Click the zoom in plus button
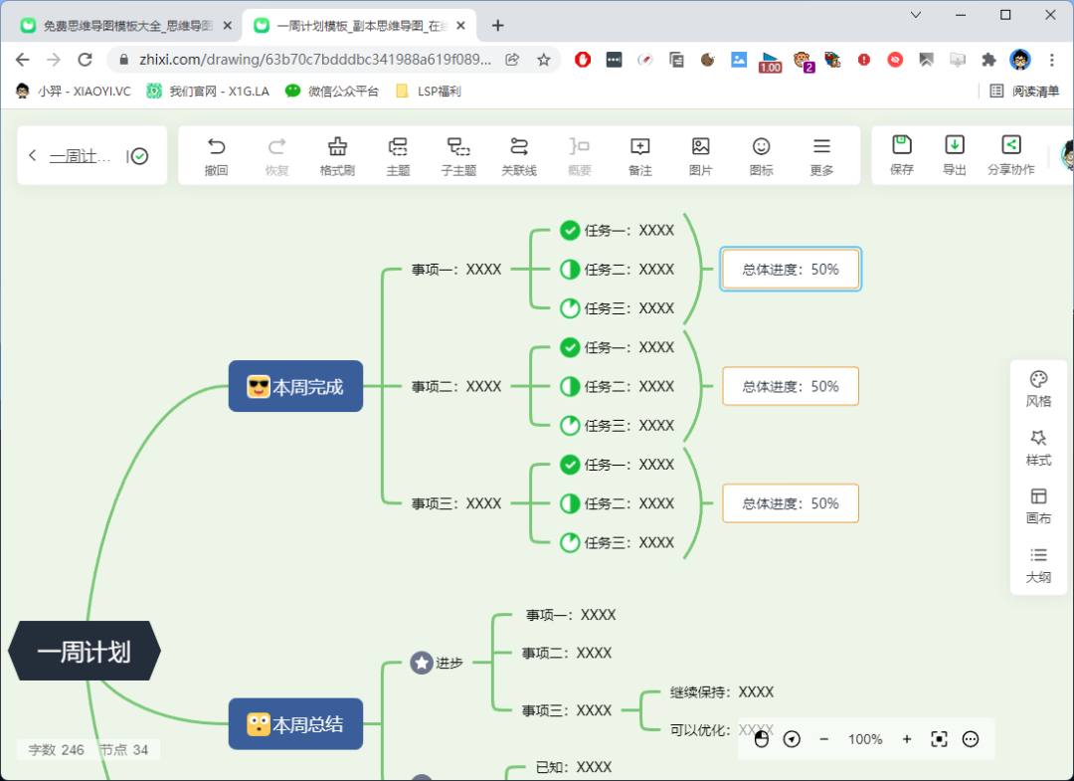Viewport: 1074px width, 781px height. [x=907, y=739]
